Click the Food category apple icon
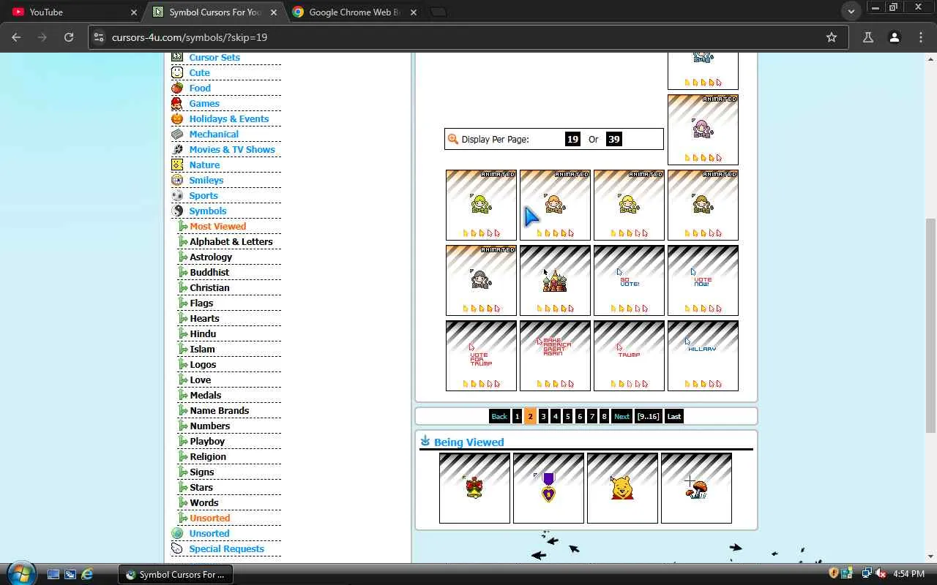Screen dimensions: 937x585 177,88
